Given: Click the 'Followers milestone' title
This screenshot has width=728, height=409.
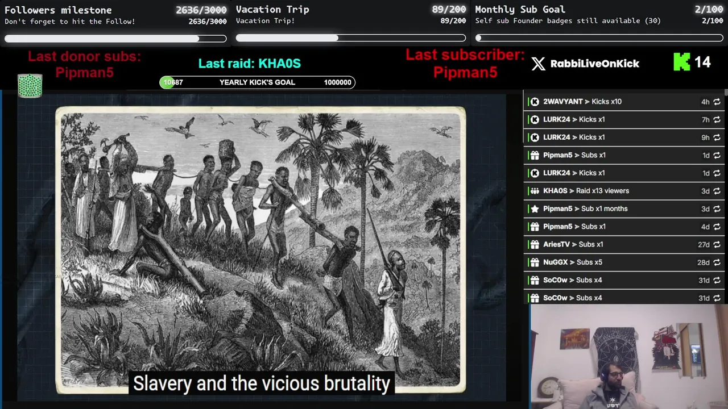Looking at the screenshot, I should pyautogui.click(x=58, y=10).
